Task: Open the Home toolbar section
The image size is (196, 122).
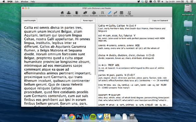Action: [62, 14]
